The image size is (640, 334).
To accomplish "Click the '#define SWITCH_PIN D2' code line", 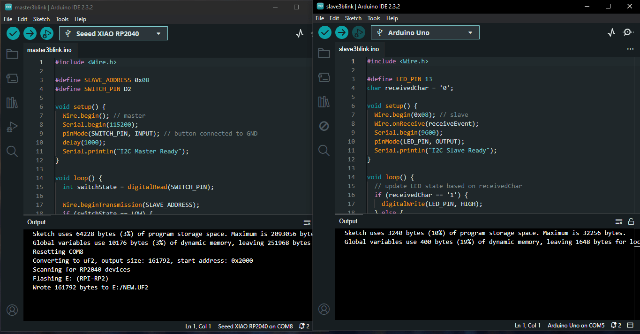I will click(93, 89).
